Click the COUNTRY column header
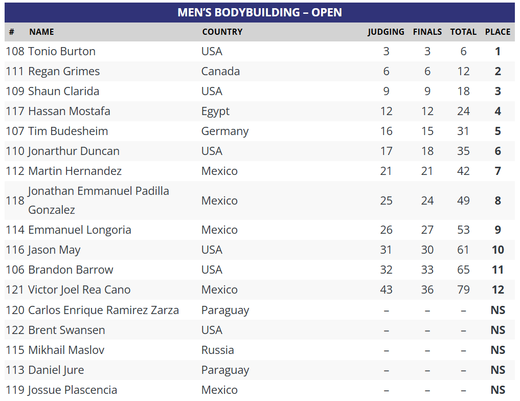The width and height of the screenshot is (520, 401). (222, 32)
